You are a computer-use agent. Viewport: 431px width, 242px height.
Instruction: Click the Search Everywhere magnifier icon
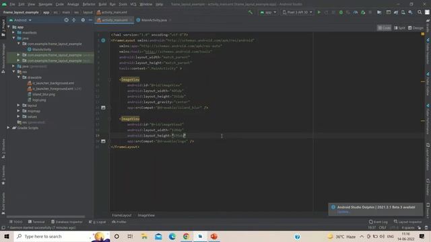click(x=420, y=12)
